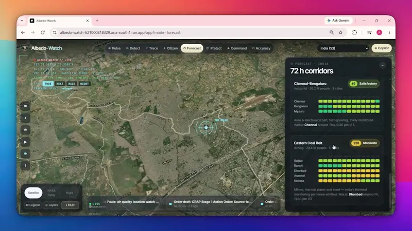This screenshot has width=412, height=231.
Task: Enable the TRUE view mode toggle
Action: pyautogui.click(x=48, y=84)
